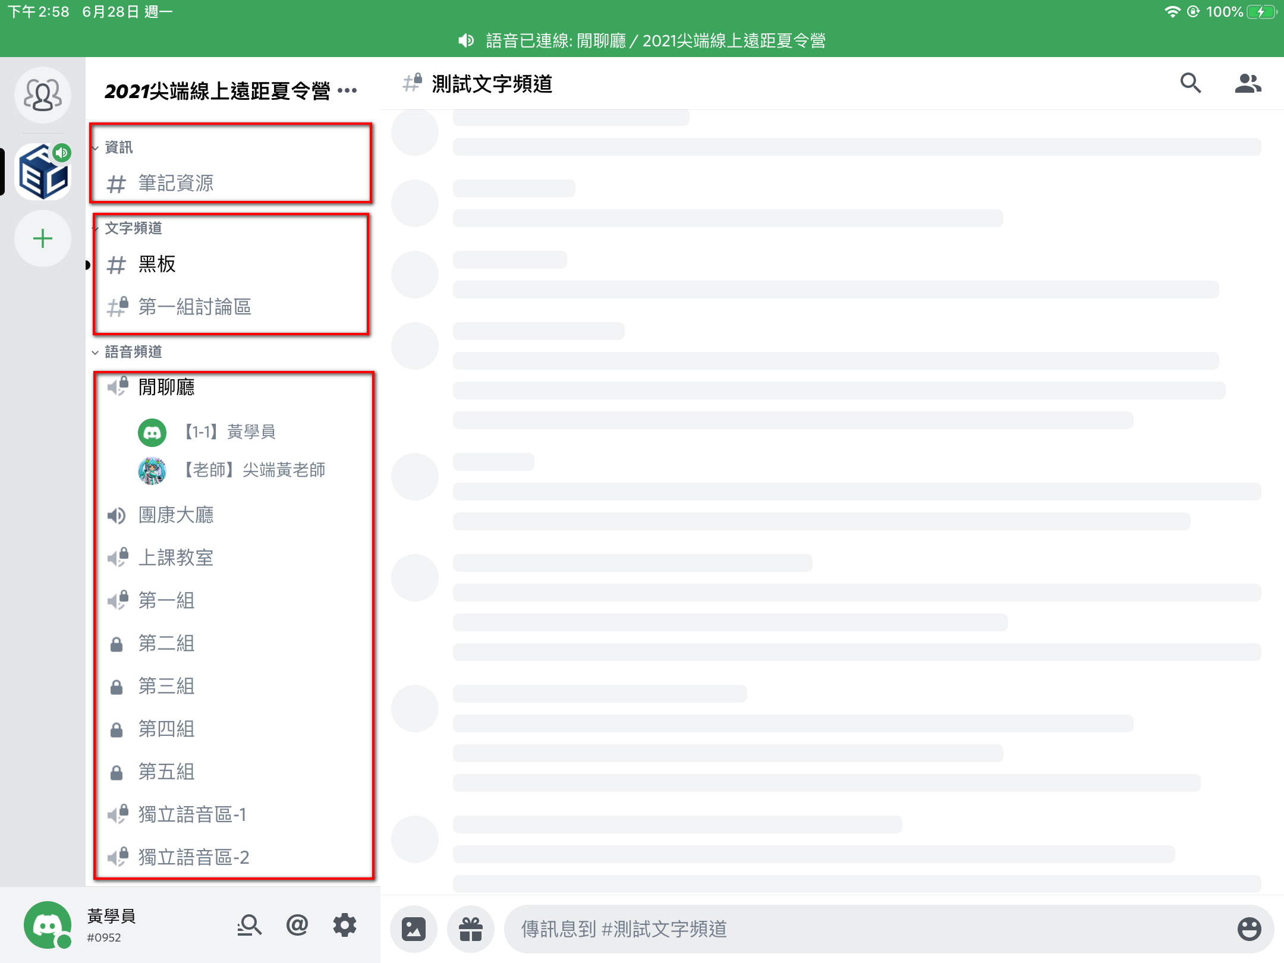Collapse the 文字頻道 category
1284x963 pixels.
tap(133, 228)
